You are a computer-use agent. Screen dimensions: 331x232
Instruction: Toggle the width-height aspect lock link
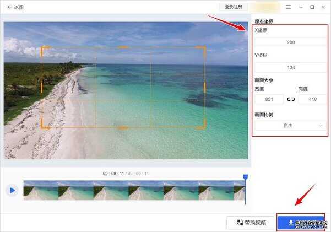click(x=291, y=99)
